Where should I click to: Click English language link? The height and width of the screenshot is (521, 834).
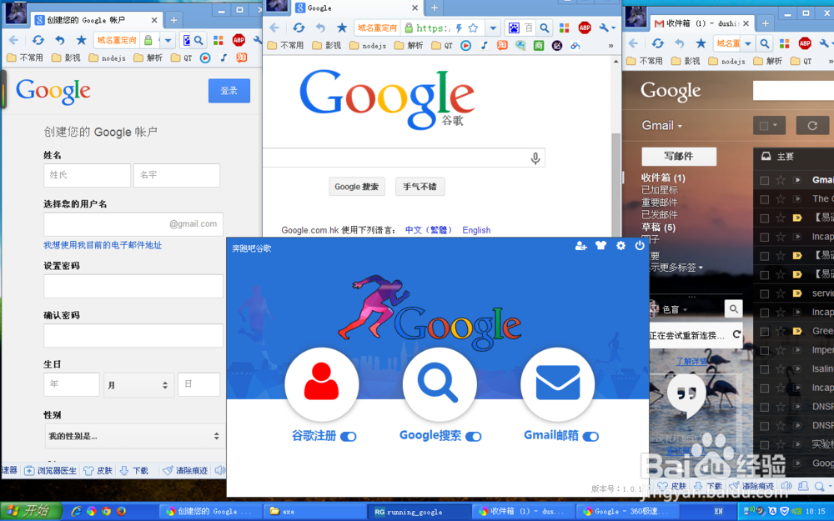[476, 230]
